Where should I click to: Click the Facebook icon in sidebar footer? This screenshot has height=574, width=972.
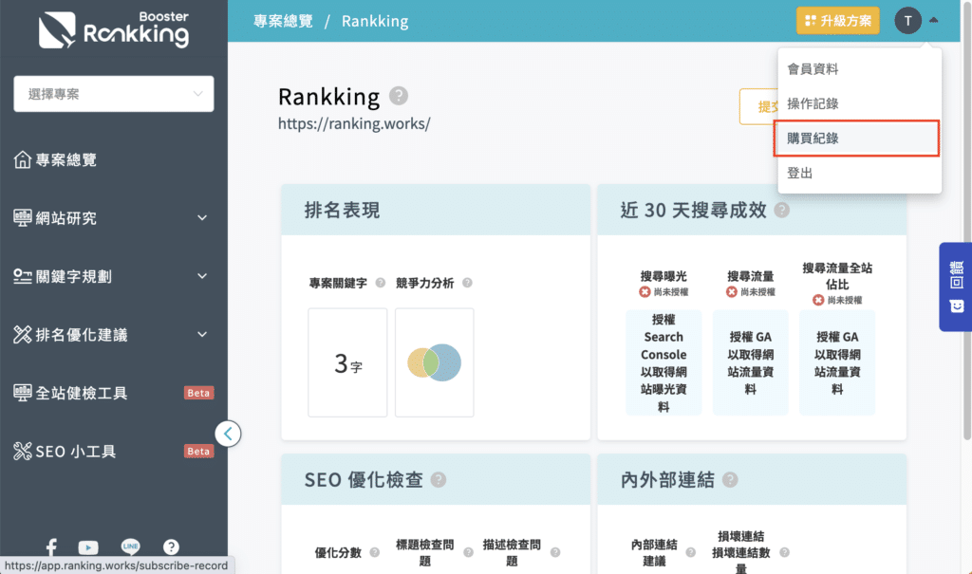point(51,547)
